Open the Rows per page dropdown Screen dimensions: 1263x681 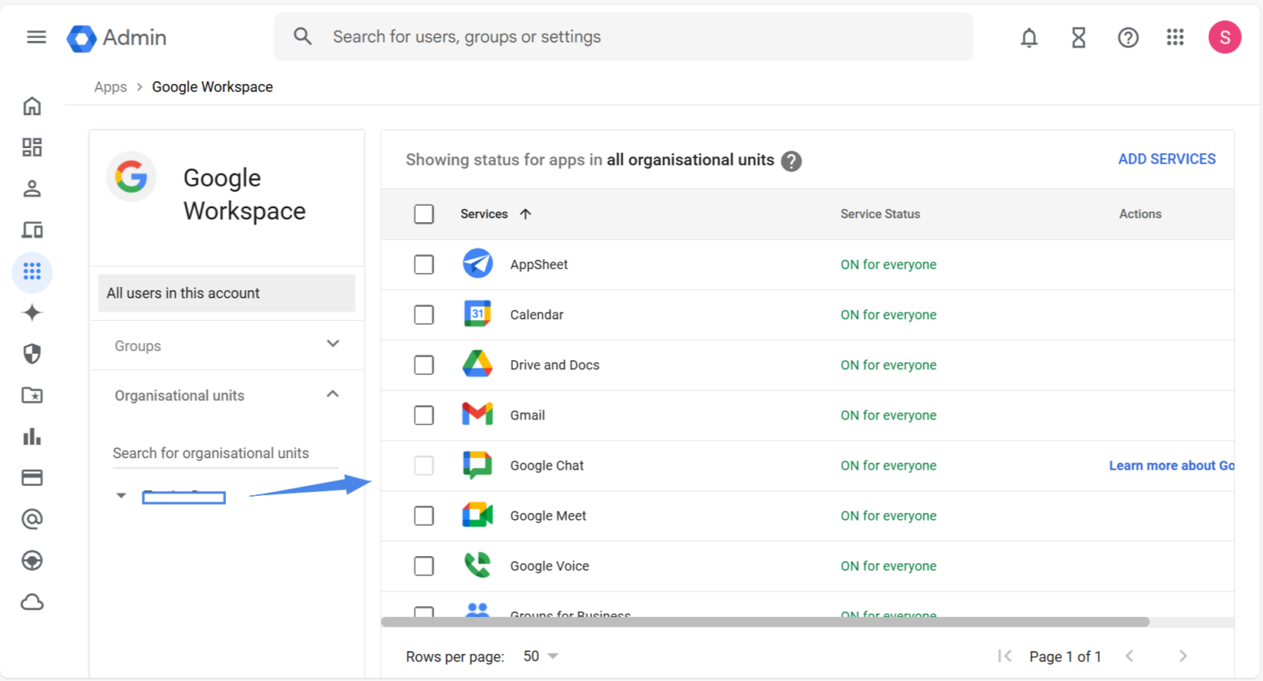tap(541, 656)
